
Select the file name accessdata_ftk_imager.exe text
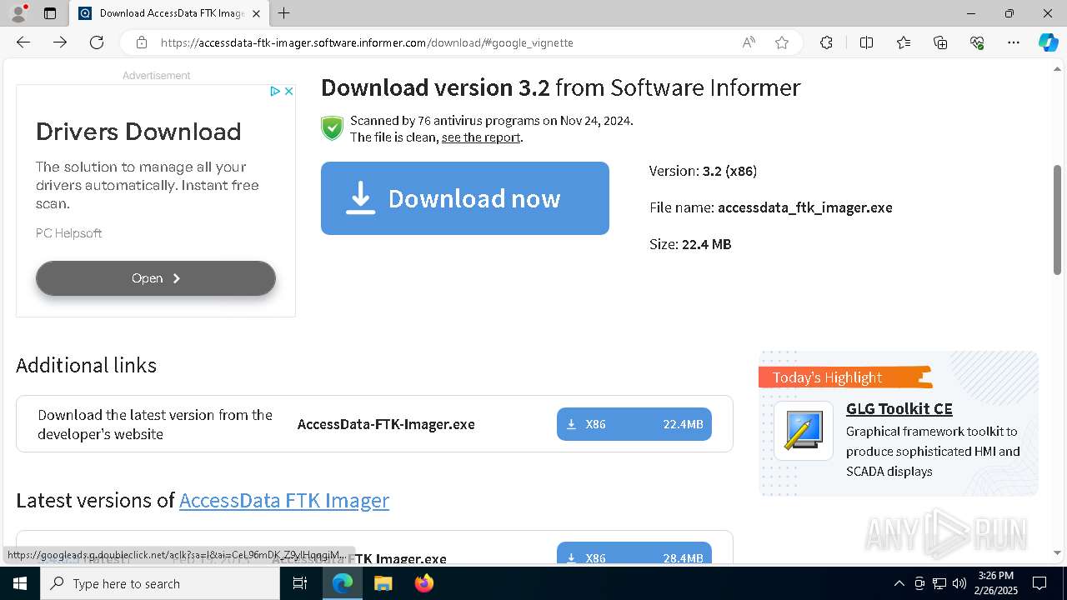click(805, 207)
